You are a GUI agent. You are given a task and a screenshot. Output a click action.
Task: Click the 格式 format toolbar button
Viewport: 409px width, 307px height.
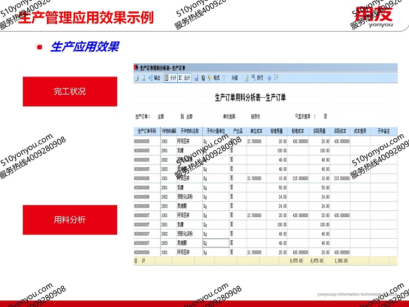213,78
